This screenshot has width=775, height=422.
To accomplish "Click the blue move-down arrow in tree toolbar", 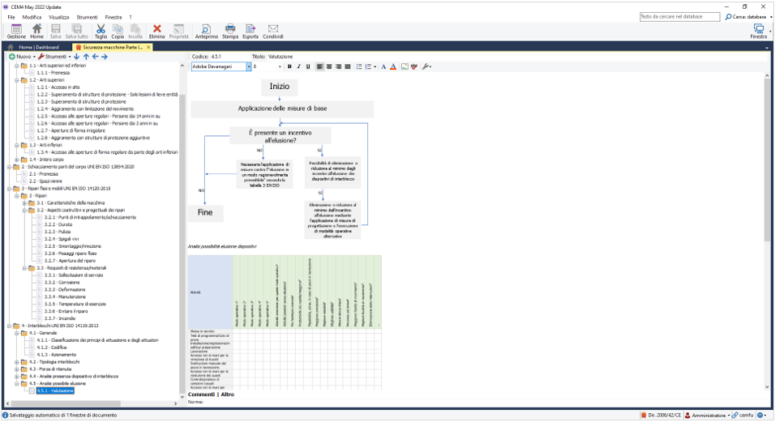I will [x=77, y=57].
